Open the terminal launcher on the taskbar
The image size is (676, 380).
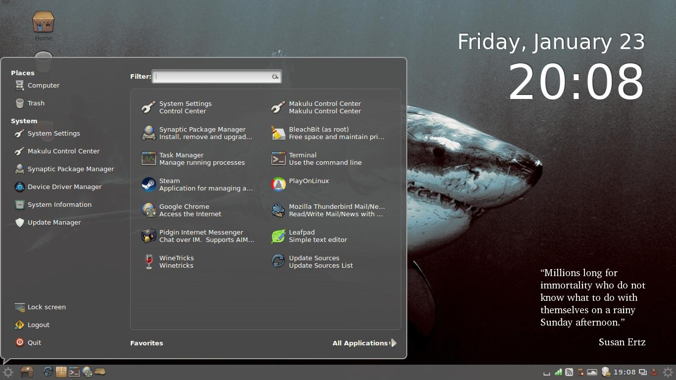(74, 372)
